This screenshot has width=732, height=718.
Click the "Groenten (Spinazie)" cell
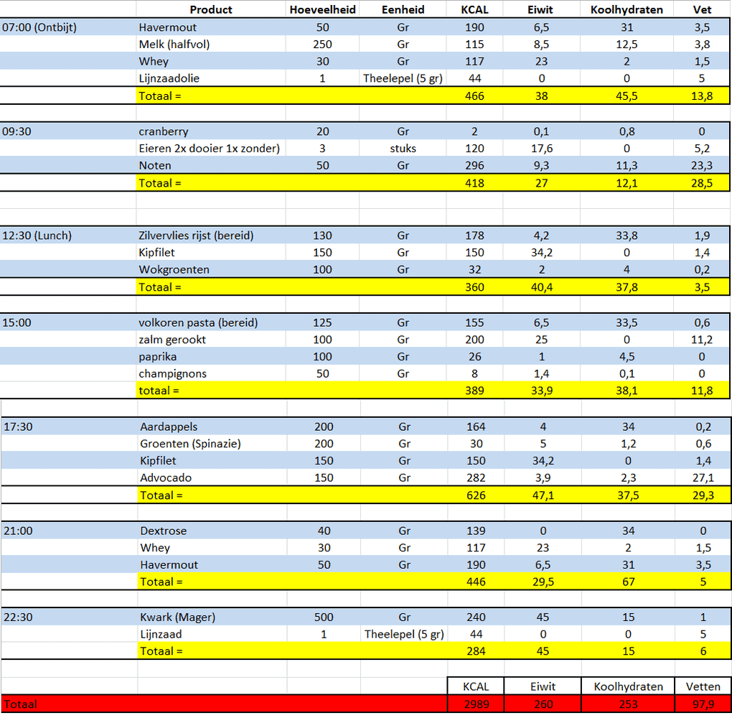190,444
